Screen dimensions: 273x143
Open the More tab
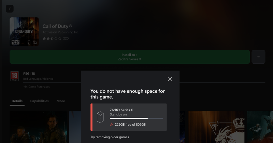pyautogui.click(x=61, y=101)
